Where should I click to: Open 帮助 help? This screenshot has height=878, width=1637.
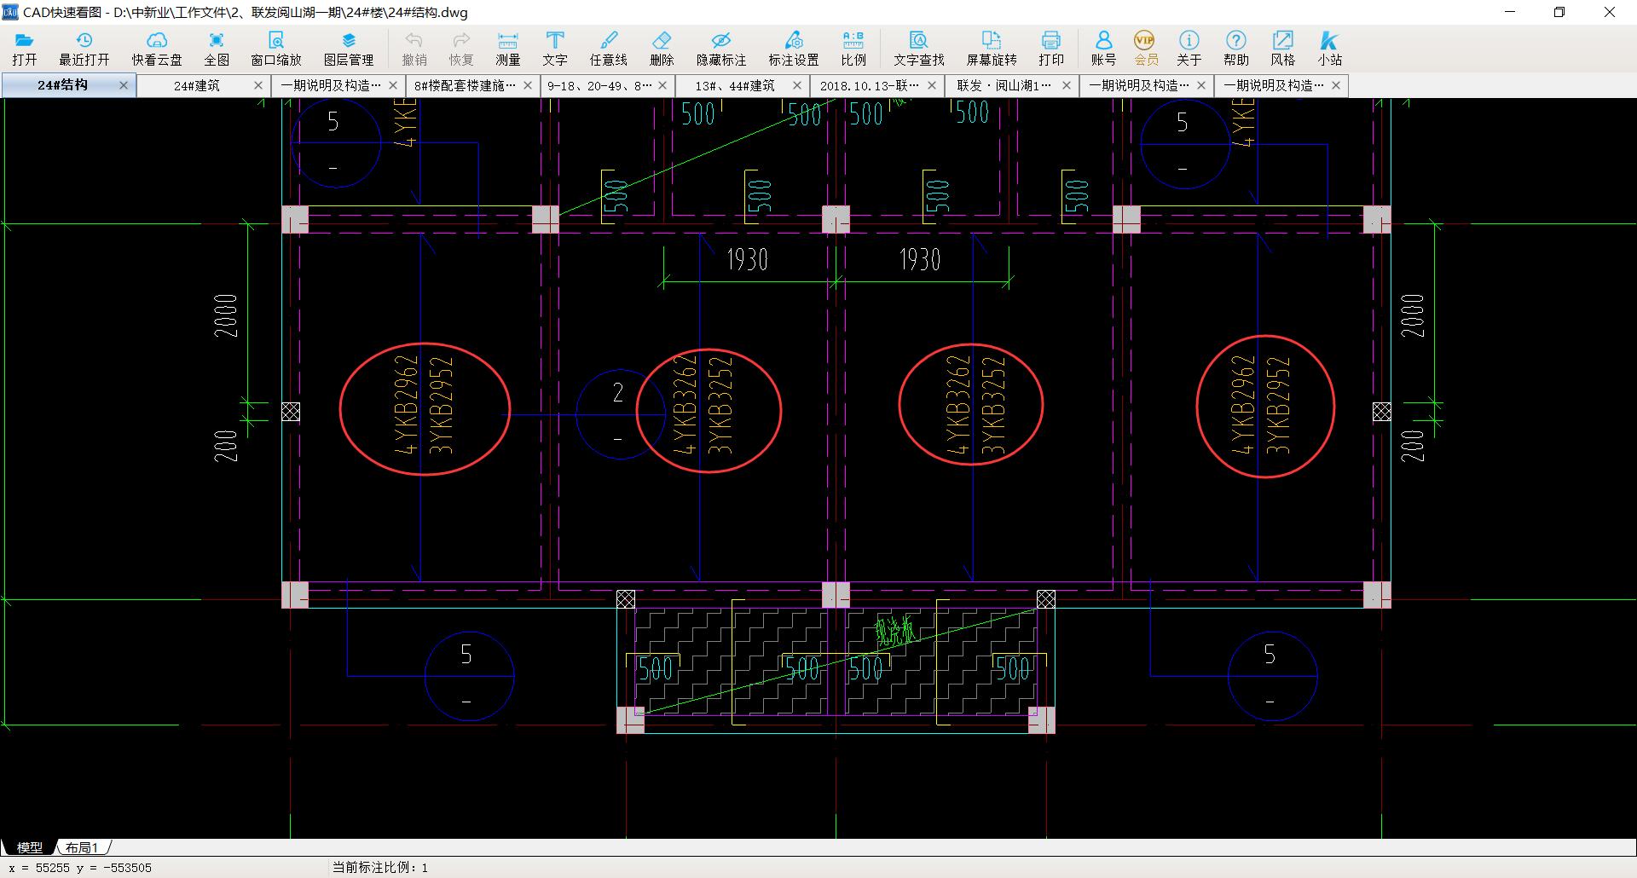click(1236, 49)
